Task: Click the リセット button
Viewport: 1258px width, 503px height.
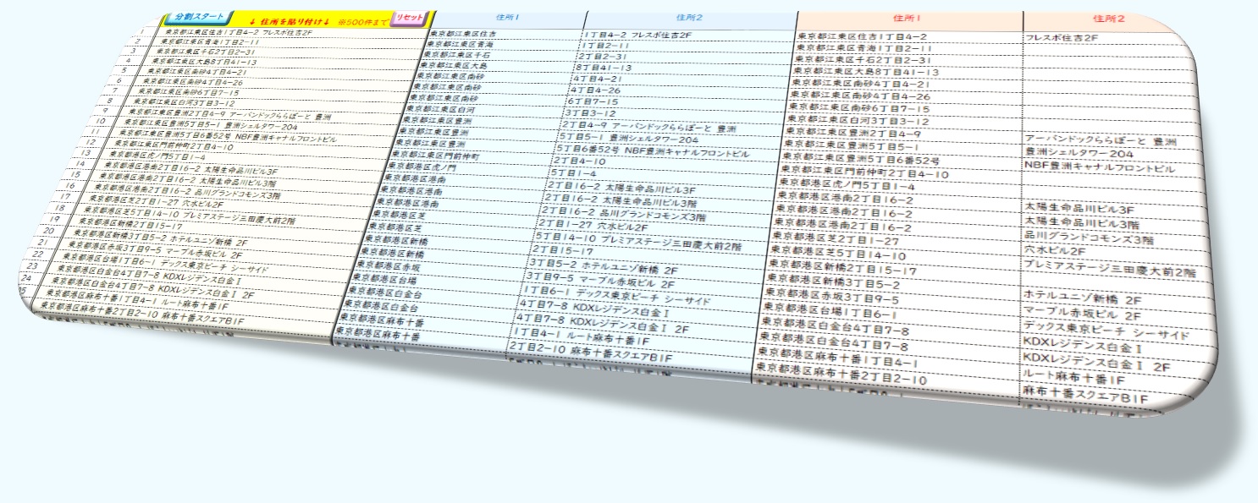Action: pyautogui.click(x=411, y=19)
